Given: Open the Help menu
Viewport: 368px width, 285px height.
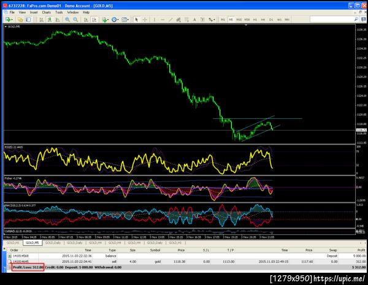Looking at the screenshot, I should tap(86, 12).
